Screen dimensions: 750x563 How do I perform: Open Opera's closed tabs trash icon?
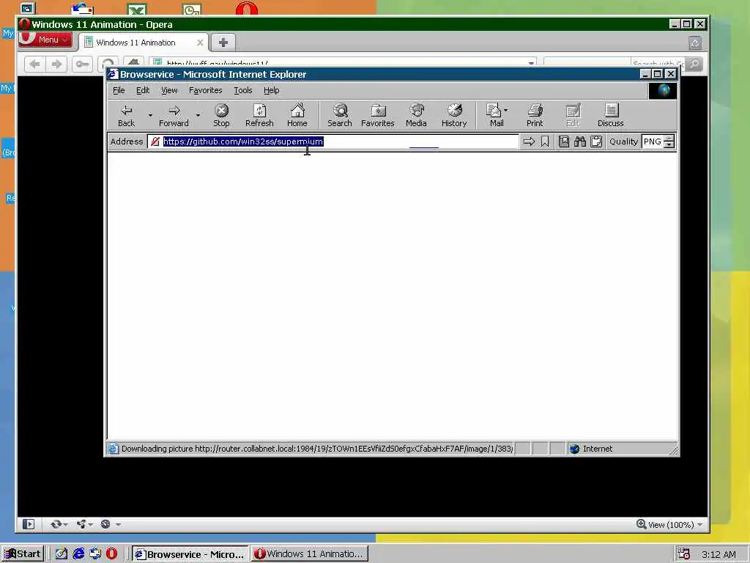tap(695, 43)
